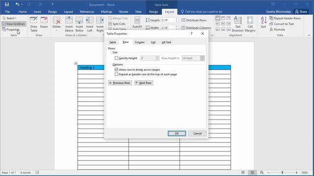Open the AutoFit options

coord(137,22)
